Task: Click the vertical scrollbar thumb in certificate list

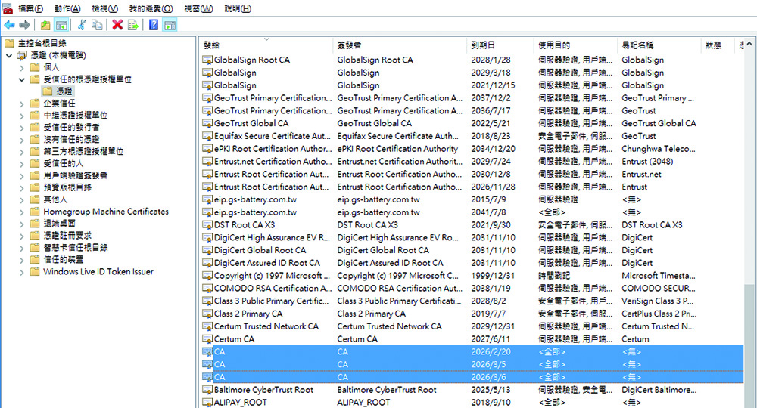Action: point(749,346)
